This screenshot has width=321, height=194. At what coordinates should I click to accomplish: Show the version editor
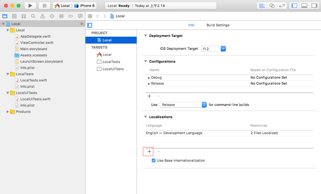pos(282,6)
